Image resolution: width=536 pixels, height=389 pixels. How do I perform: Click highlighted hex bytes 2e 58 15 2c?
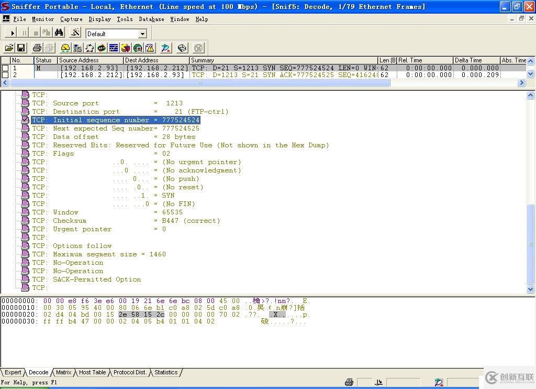pos(141,315)
